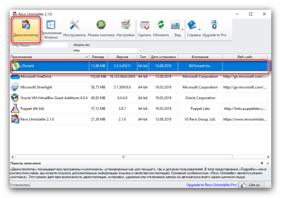Viewport: 281px width, 198px height.
Task: Open Приложения Windows toolbar icon
Action: (51, 29)
